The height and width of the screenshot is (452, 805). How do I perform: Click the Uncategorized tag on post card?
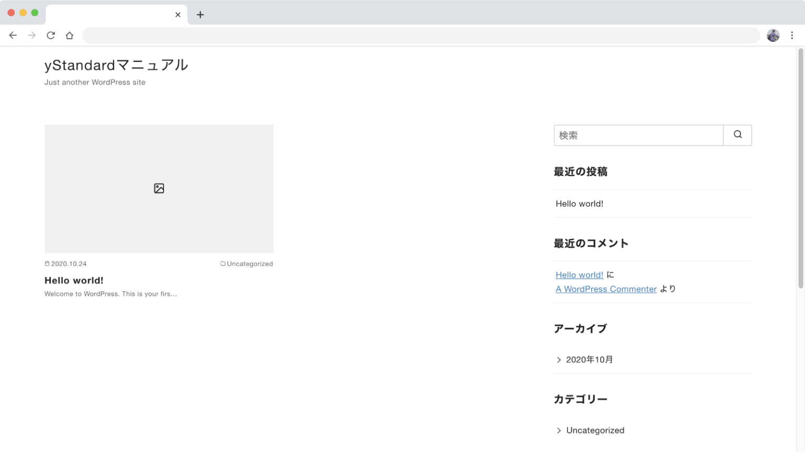point(249,264)
